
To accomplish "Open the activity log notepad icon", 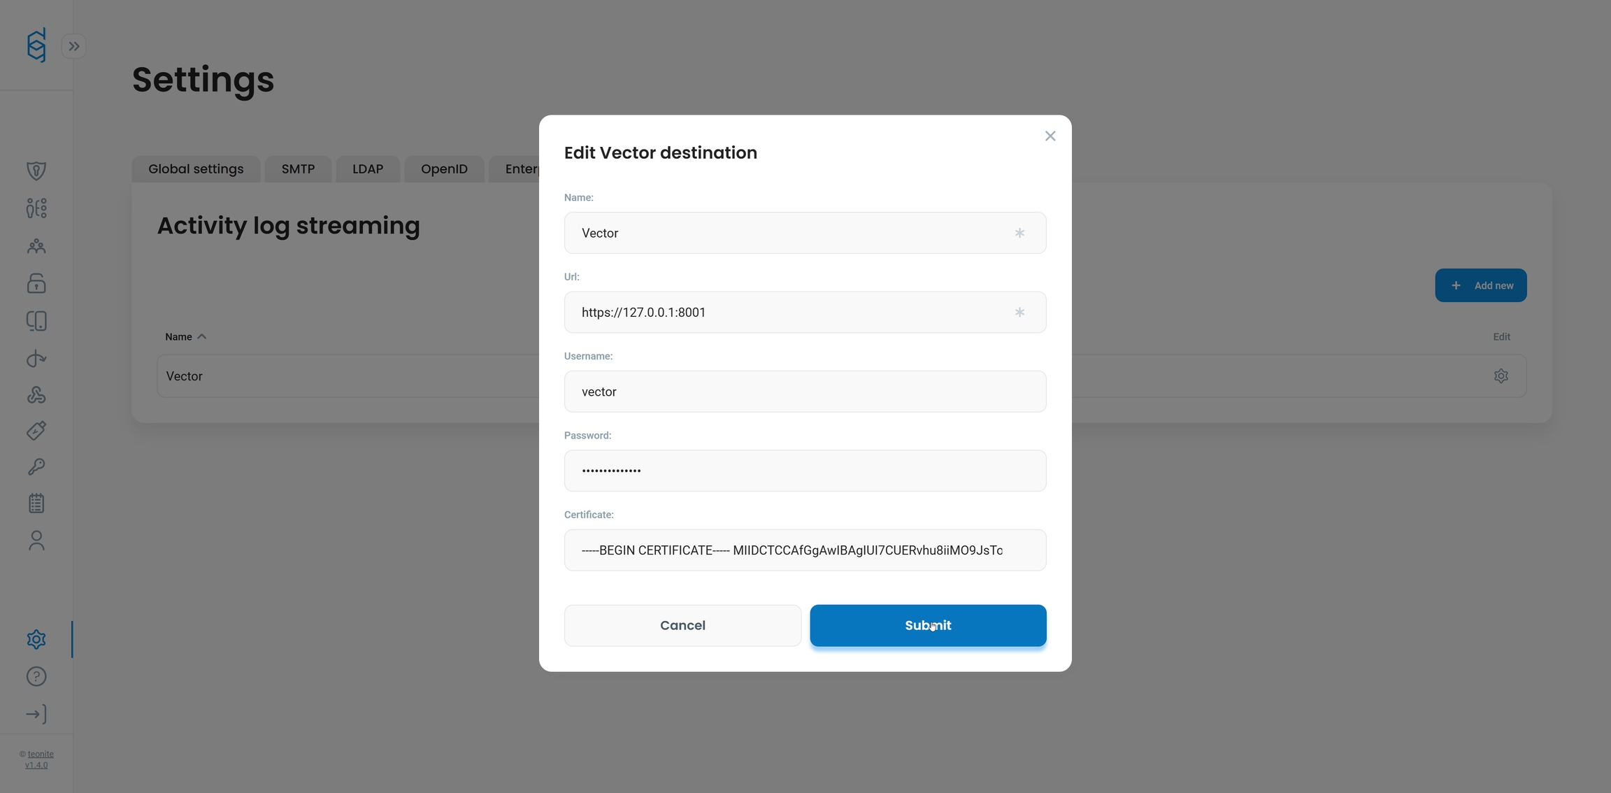I will [x=36, y=503].
